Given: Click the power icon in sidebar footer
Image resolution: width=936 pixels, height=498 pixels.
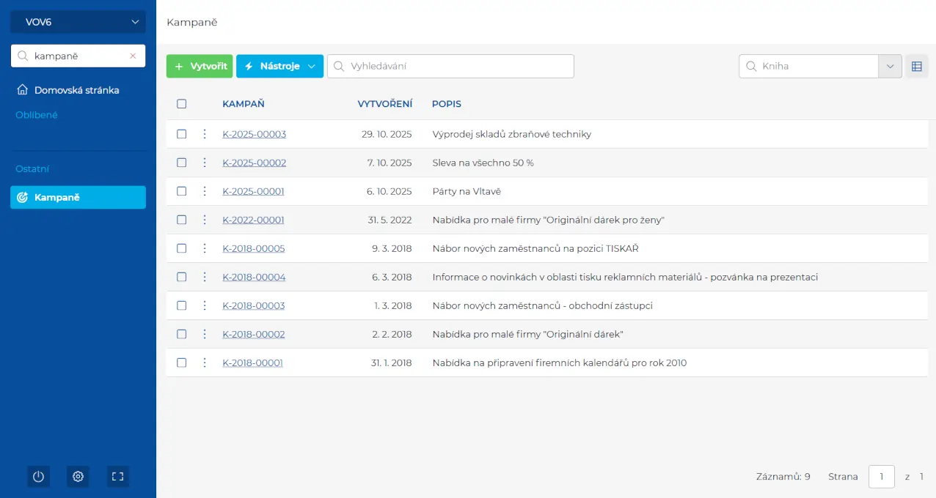Looking at the screenshot, I should tap(39, 477).
